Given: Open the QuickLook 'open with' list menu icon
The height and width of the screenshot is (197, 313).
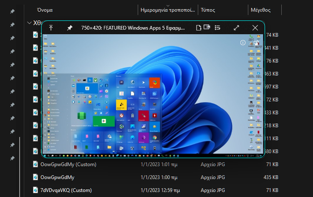Looking at the screenshot, I should [217, 28].
